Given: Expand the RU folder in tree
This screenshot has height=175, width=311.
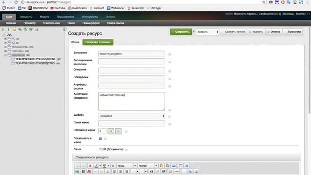Looking at the screenshot, I should [5, 39].
